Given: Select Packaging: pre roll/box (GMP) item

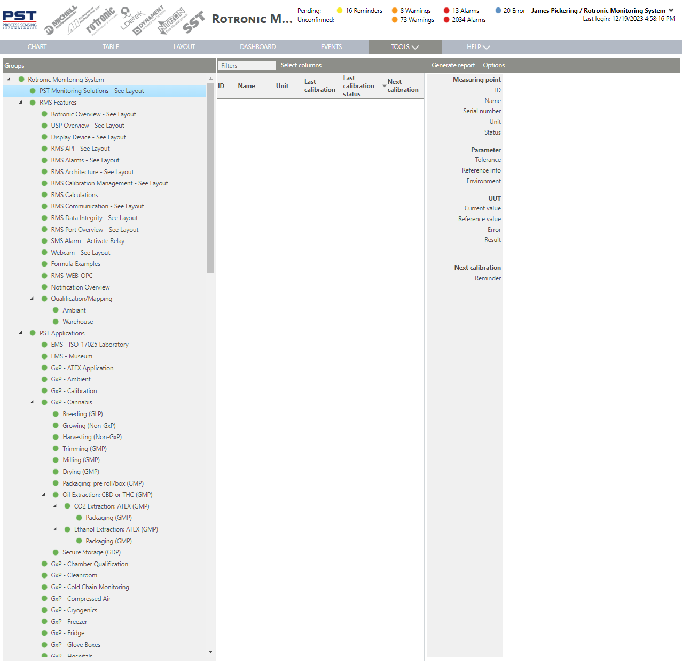Looking at the screenshot, I should pos(103,483).
